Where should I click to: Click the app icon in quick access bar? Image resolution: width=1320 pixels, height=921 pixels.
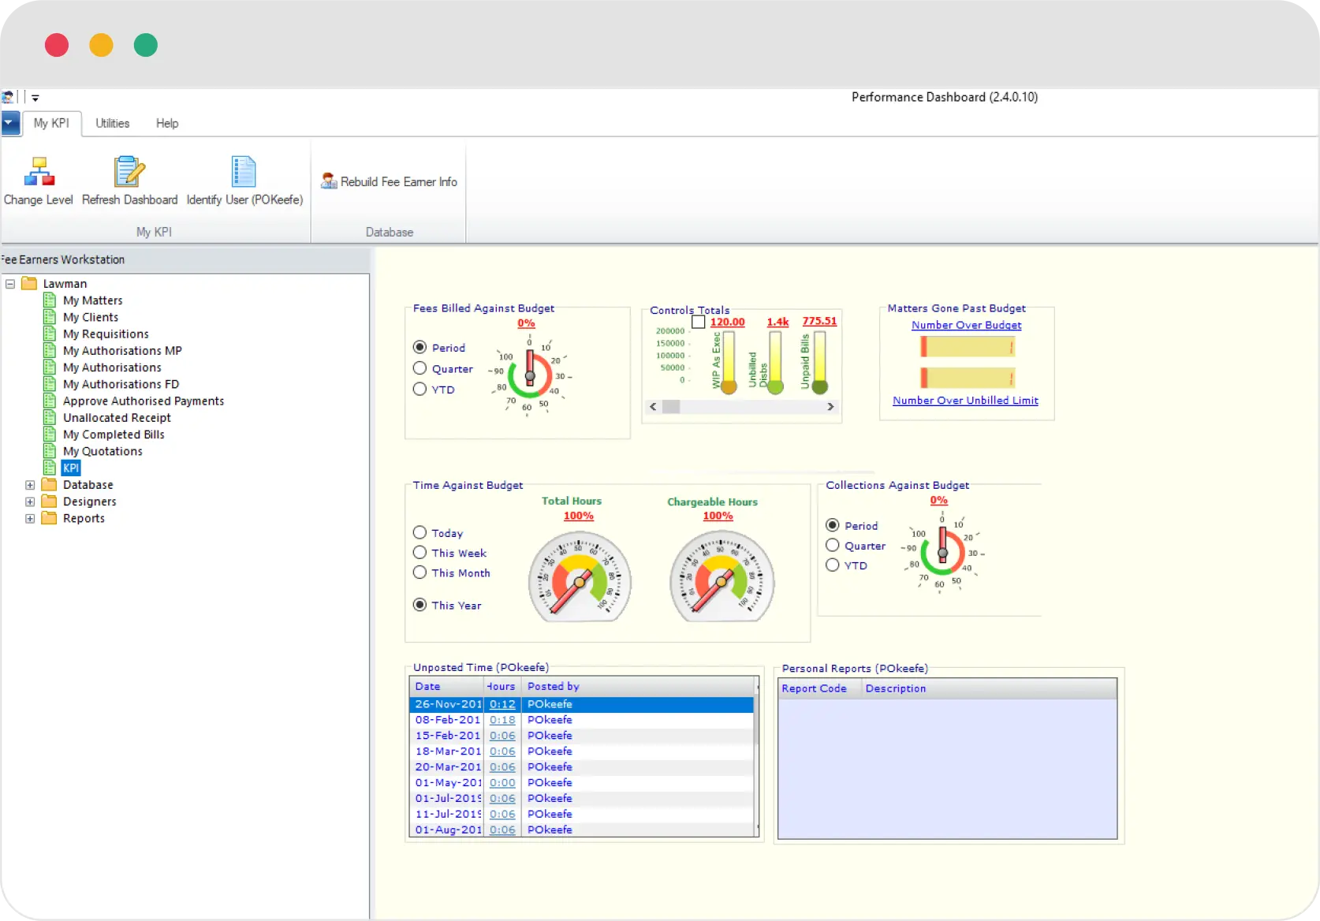(7, 97)
